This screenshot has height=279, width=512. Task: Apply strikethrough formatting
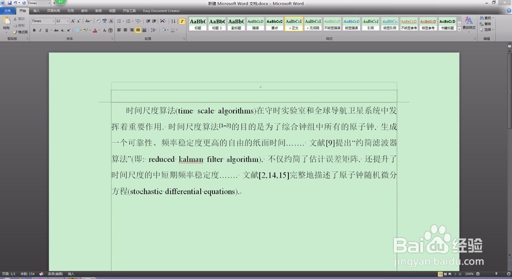tap(56, 30)
